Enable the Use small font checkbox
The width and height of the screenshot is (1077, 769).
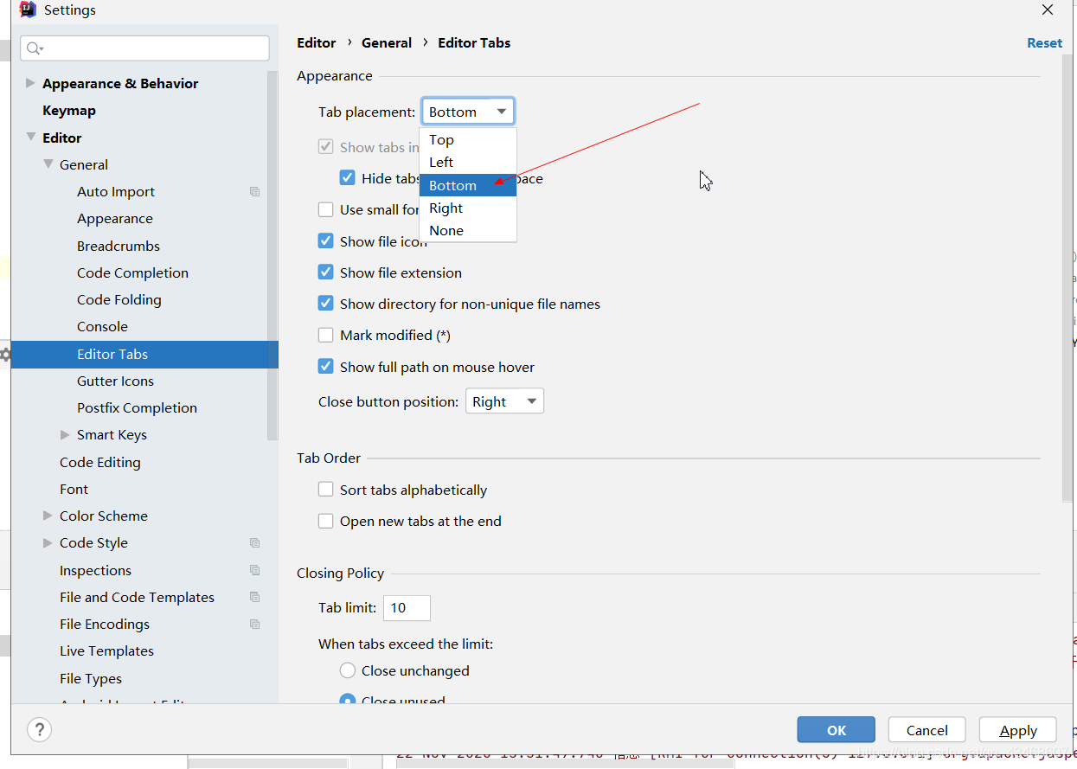[x=326, y=209]
